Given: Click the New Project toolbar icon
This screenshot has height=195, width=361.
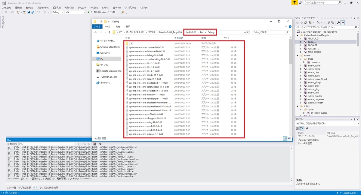Looking at the screenshot, I should point(18,12).
